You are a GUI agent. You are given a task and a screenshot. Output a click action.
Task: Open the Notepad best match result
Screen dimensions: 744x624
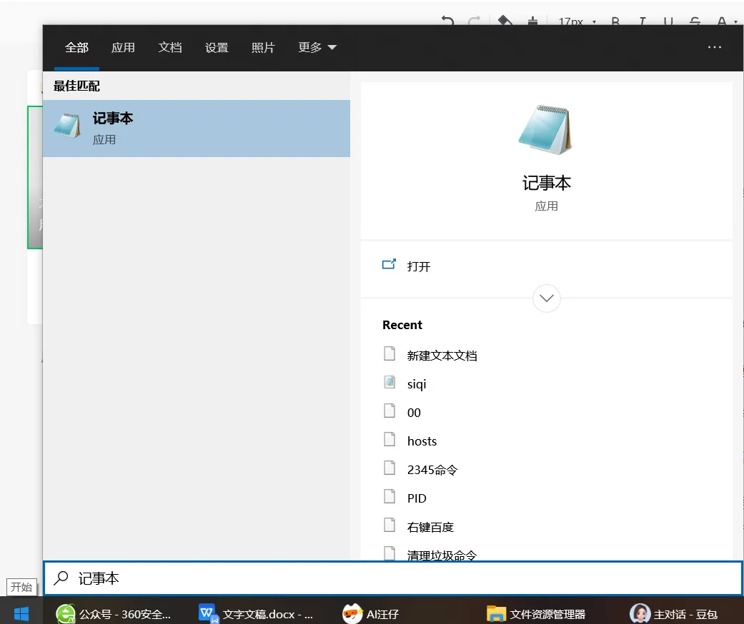coord(197,128)
